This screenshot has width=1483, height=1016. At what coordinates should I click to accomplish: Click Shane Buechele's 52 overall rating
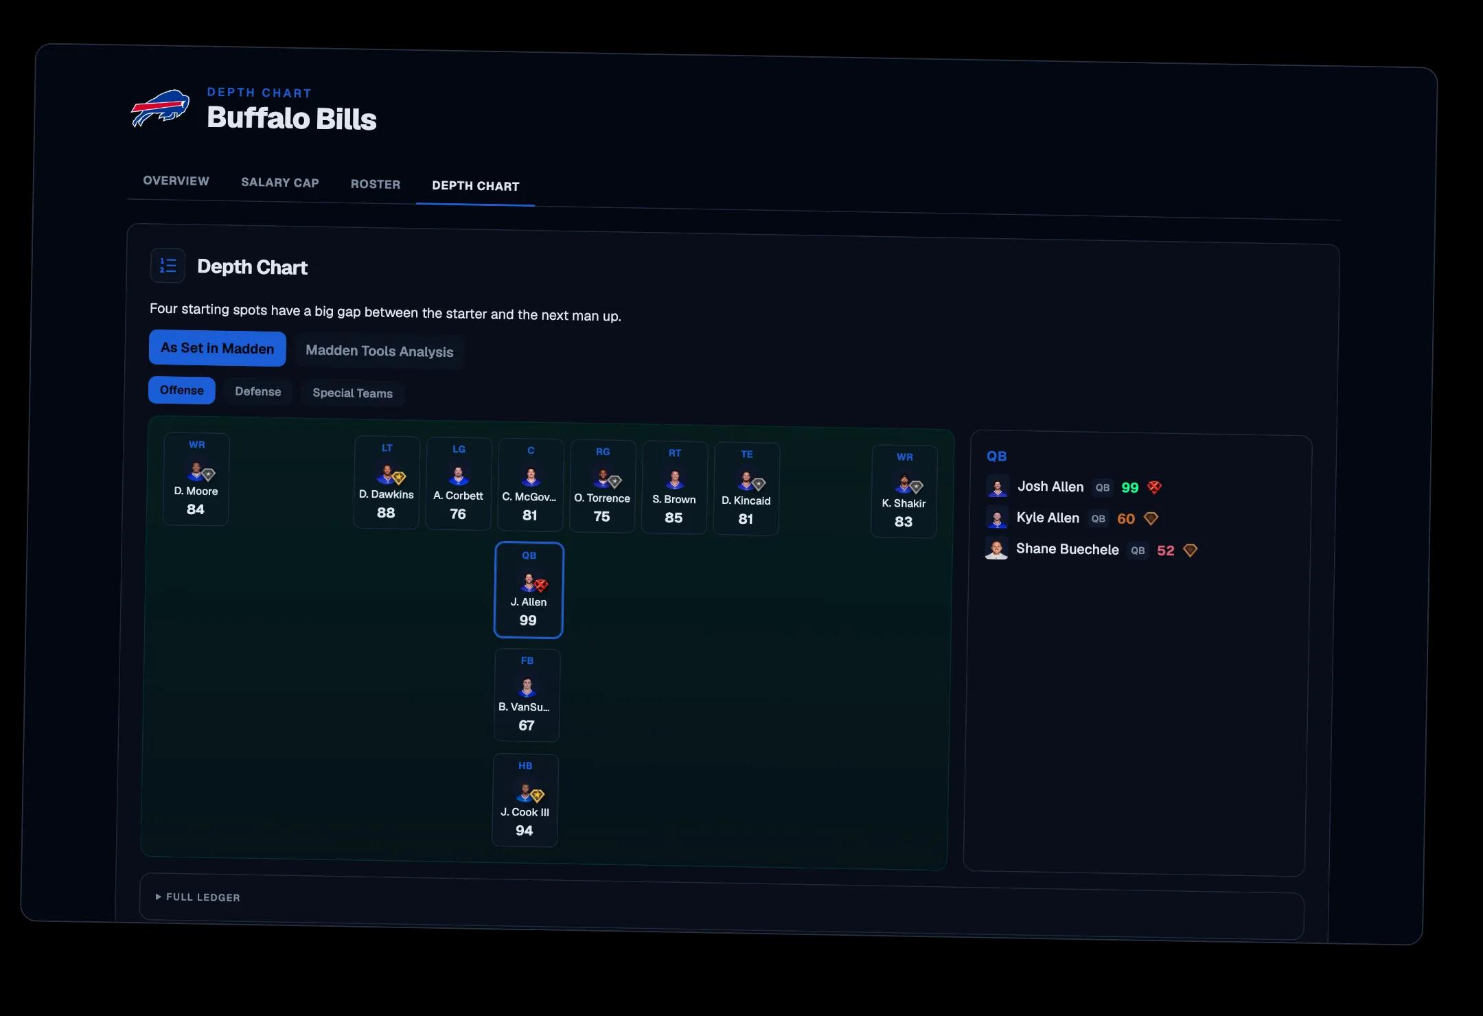point(1166,551)
